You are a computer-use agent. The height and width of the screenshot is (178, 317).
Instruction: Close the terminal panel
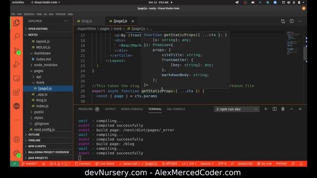tap(300, 109)
